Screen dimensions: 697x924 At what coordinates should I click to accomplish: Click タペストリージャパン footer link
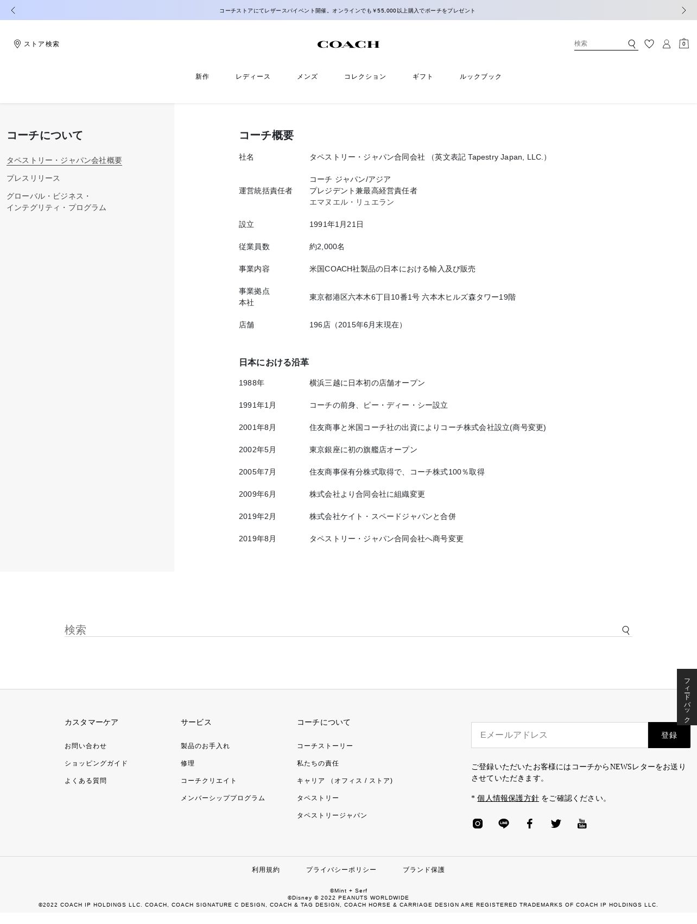pyautogui.click(x=332, y=815)
